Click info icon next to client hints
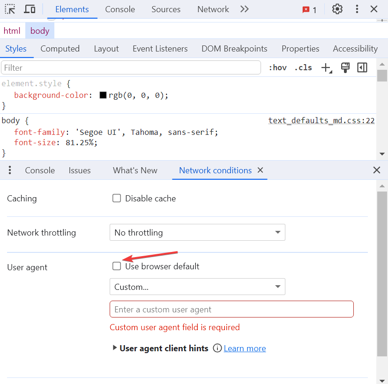The height and width of the screenshot is (384, 388). click(x=217, y=348)
